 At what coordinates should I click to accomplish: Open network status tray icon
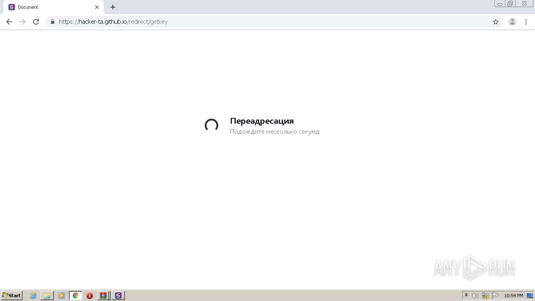coord(485,296)
